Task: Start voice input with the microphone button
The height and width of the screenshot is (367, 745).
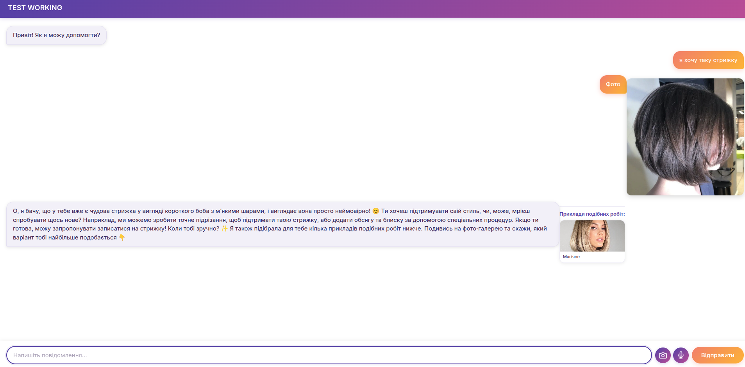Action: coord(681,355)
